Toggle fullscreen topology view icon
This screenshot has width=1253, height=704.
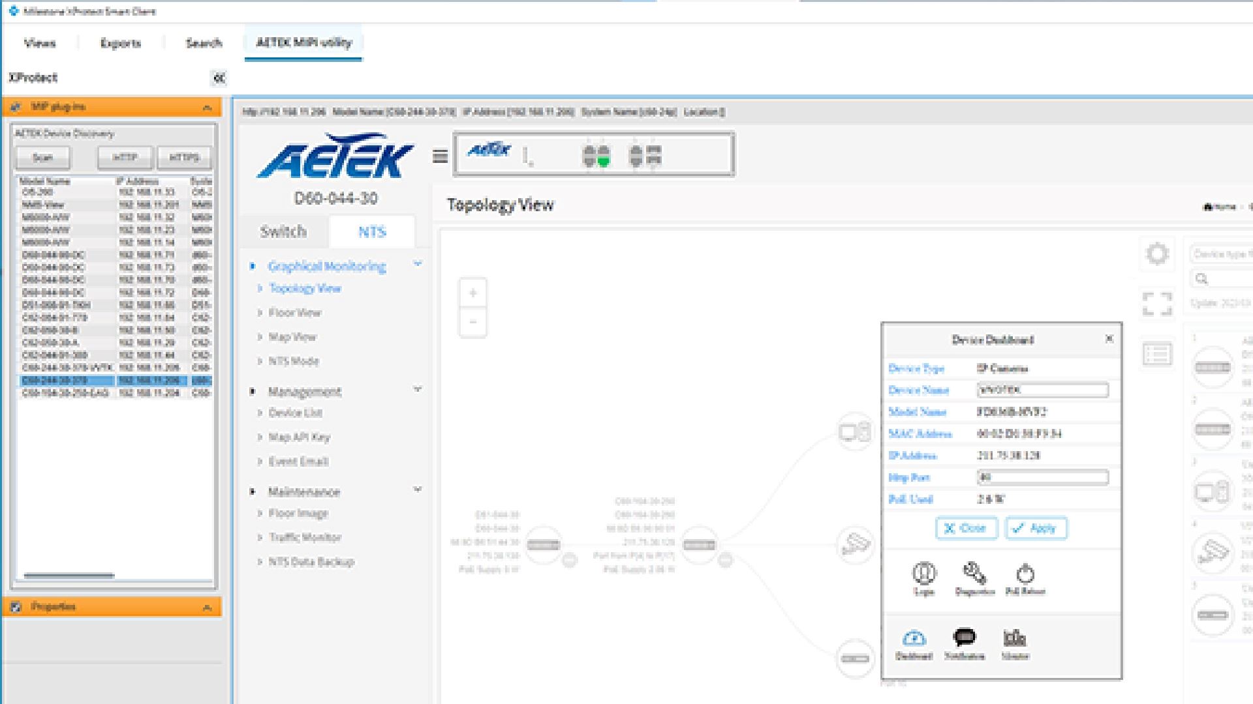coord(1157,304)
